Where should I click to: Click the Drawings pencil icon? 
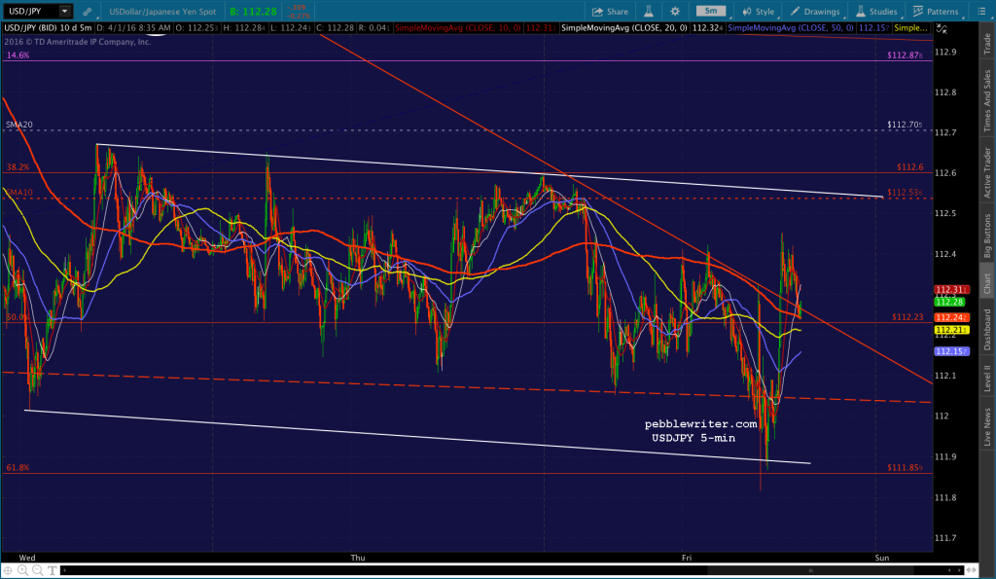(794, 11)
